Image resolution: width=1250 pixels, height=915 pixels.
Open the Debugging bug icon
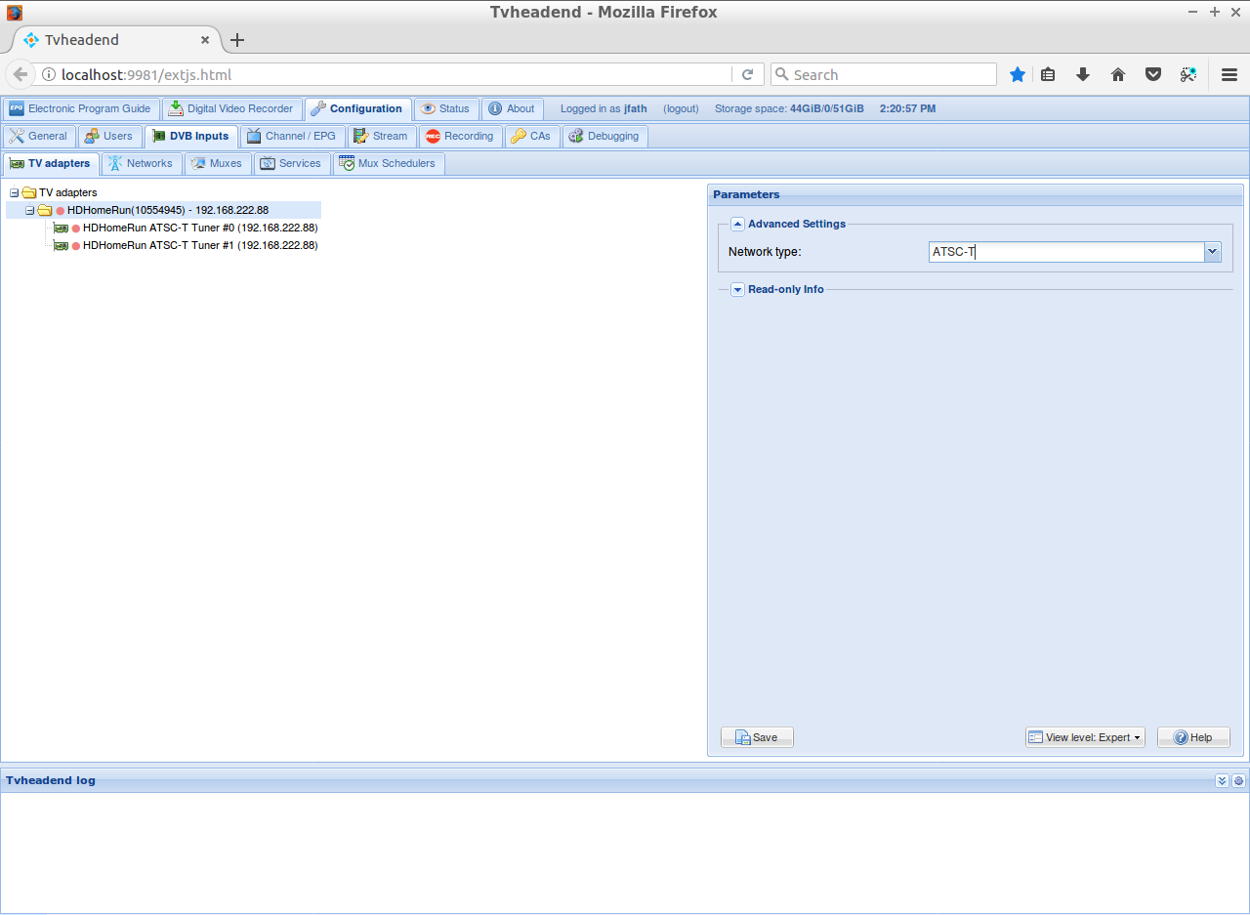pyautogui.click(x=575, y=137)
